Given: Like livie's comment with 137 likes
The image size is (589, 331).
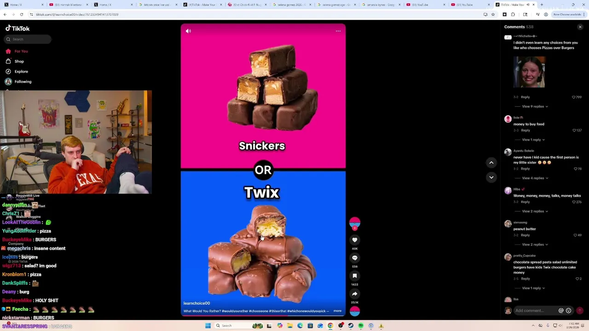Looking at the screenshot, I should point(574,131).
